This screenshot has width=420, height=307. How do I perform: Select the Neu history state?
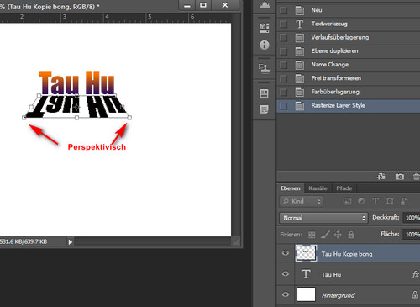pos(349,10)
